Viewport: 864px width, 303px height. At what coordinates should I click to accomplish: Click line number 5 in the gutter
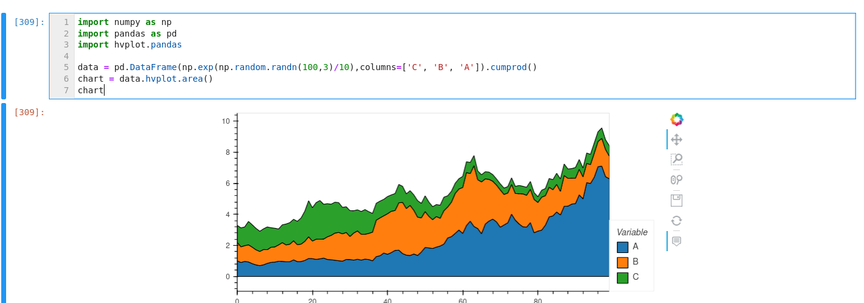(66, 67)
